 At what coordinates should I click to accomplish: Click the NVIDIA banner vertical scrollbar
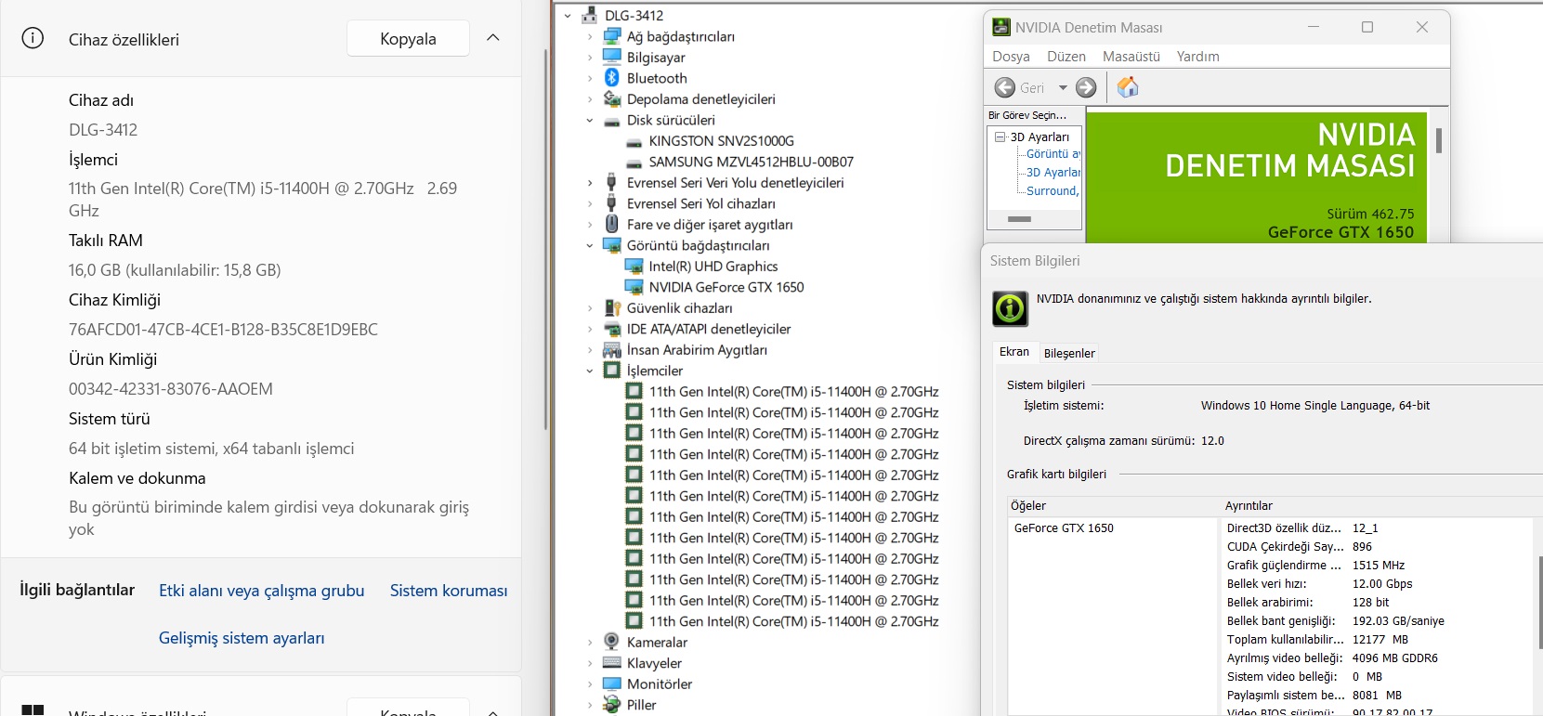(x=1438, y=140)
